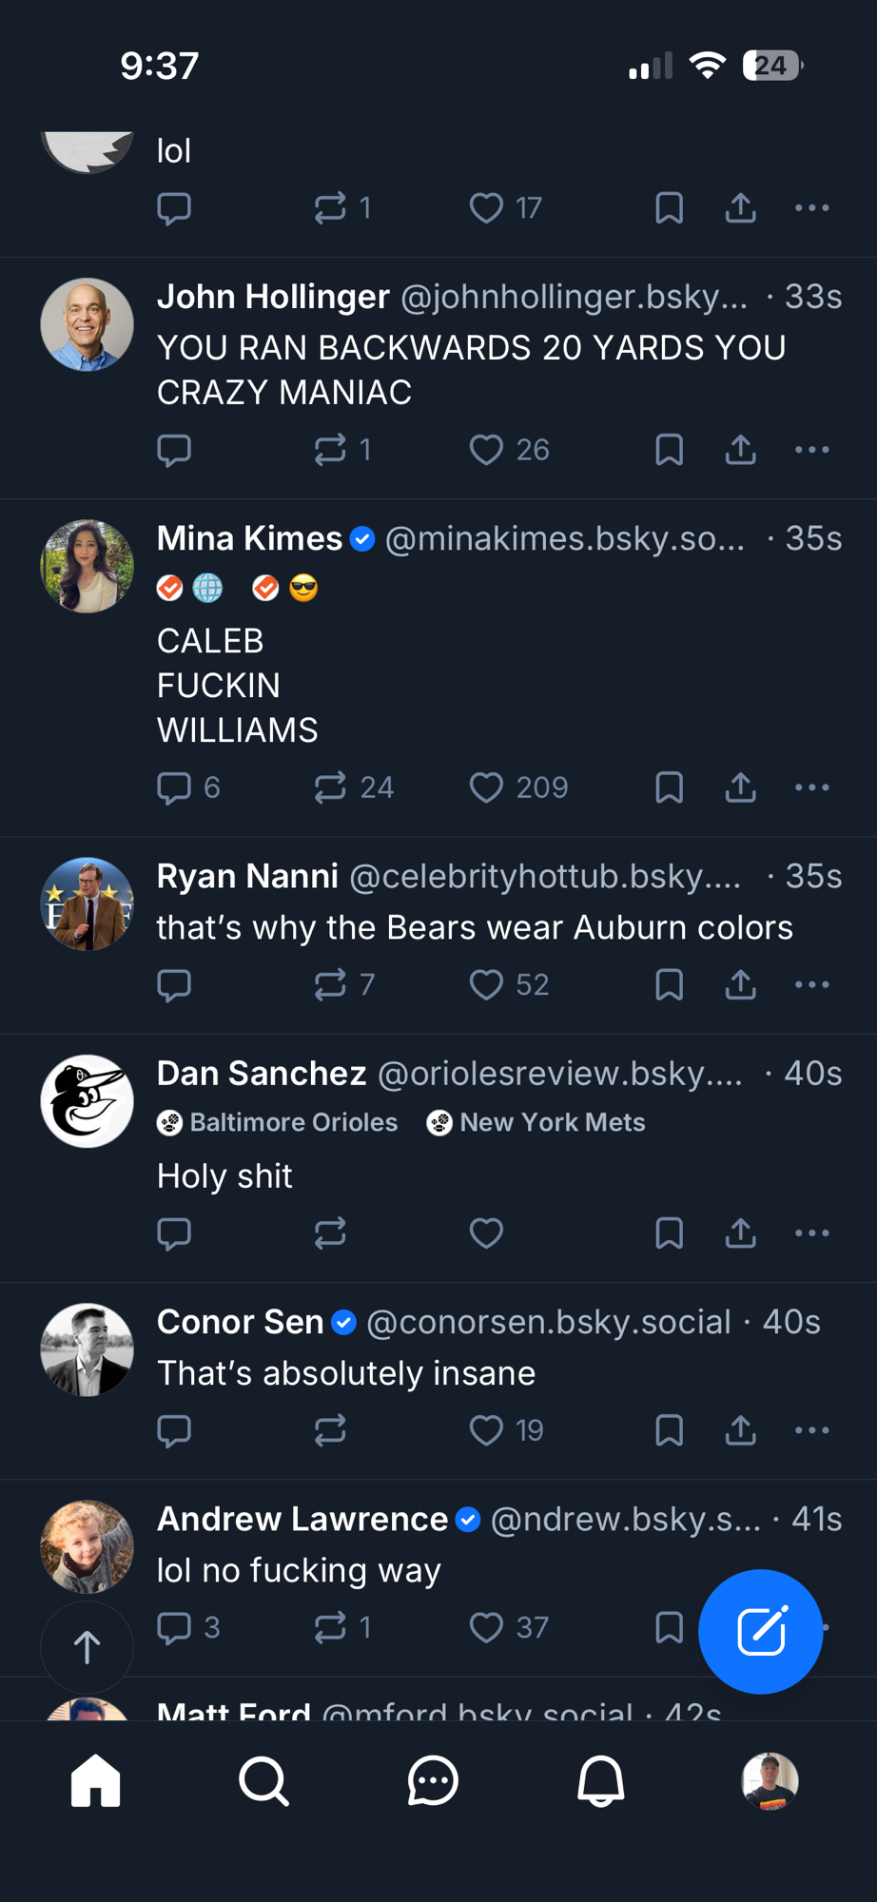
Task: Repost Mina Kimes' Caleb Williams post
Action: coord(330,787)
